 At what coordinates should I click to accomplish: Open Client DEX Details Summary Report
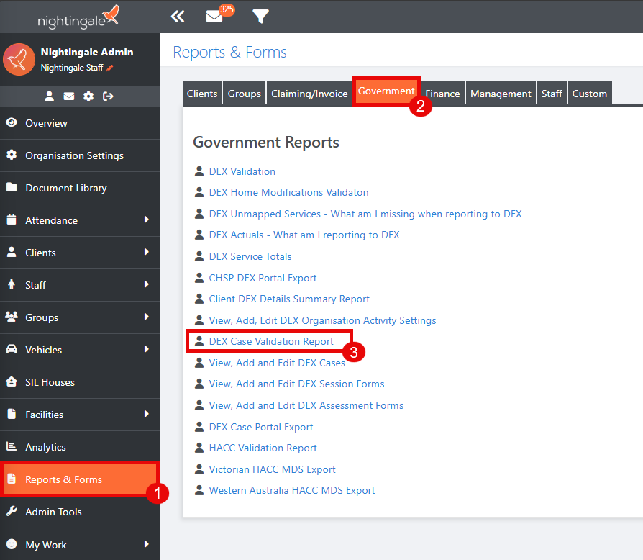pyautogui.click(x=289, y=299)
